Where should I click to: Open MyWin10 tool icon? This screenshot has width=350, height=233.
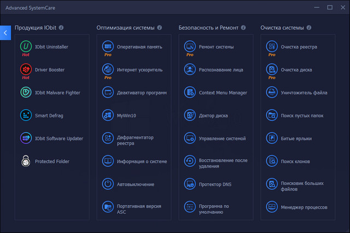108,115
